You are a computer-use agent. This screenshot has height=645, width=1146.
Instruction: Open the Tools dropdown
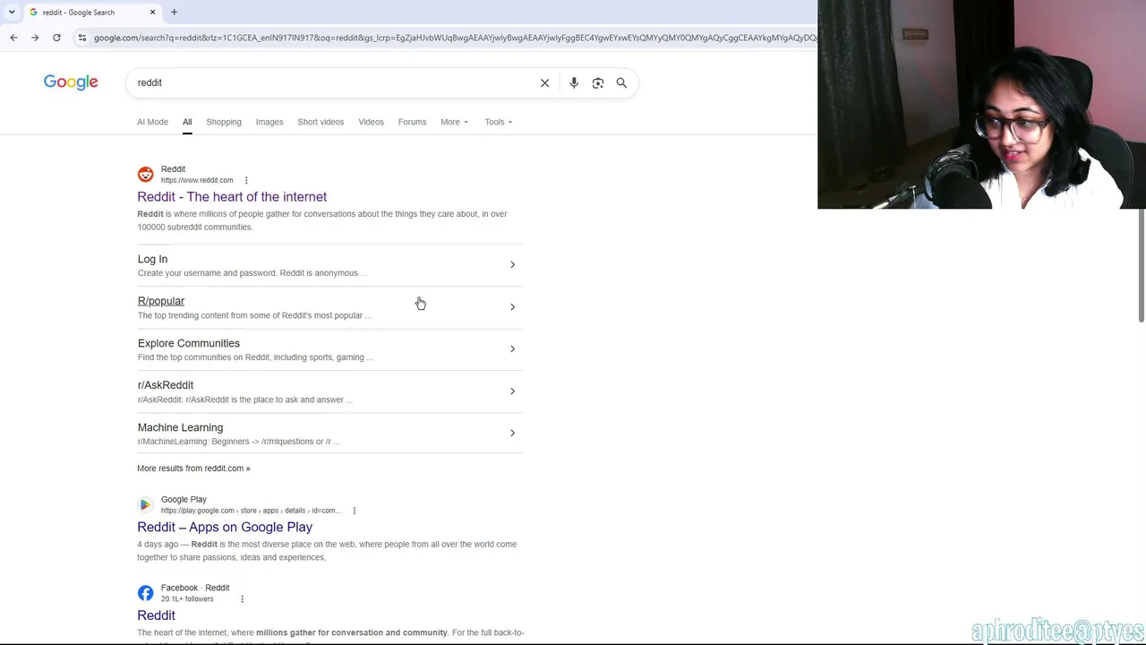click(x=499, y=122)
